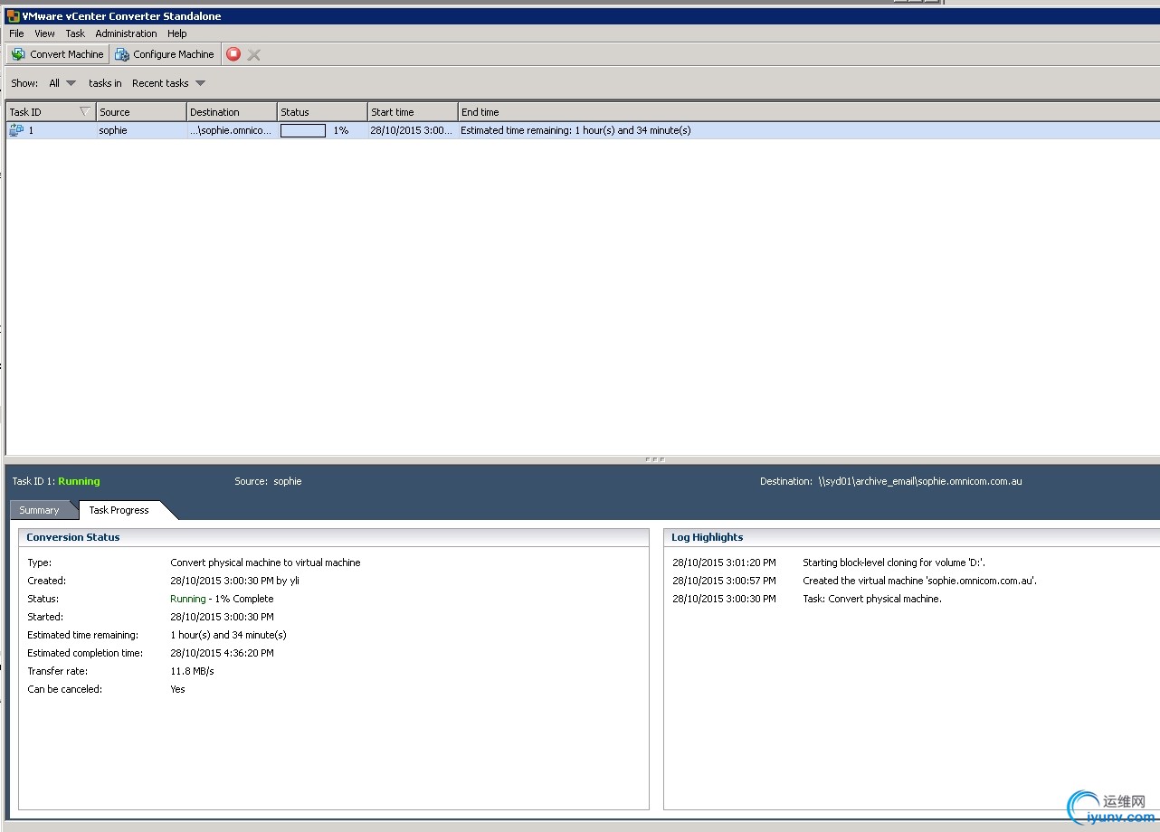Click 'Convert physical machine to virtual machine' type value
Image resolution: width=1160 pixels, height=832 pixels.
(x=265, y=563)
